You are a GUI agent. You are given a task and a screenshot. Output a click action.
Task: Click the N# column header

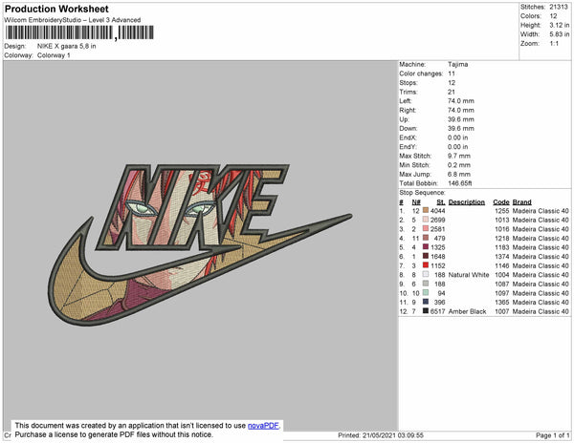pyautogui.click(x=416, y=201)
